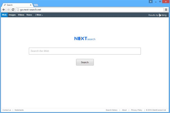Minimize the browser window
This screenshot has width=170, height=113.
pyautogui.click(x=156, y=2)
